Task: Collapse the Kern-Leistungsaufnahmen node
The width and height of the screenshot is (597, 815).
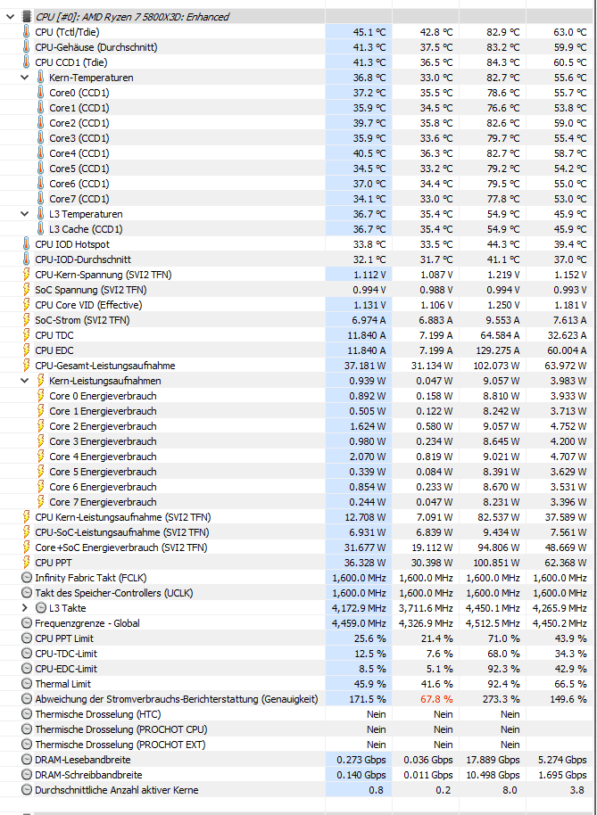Action: point(24,381)
